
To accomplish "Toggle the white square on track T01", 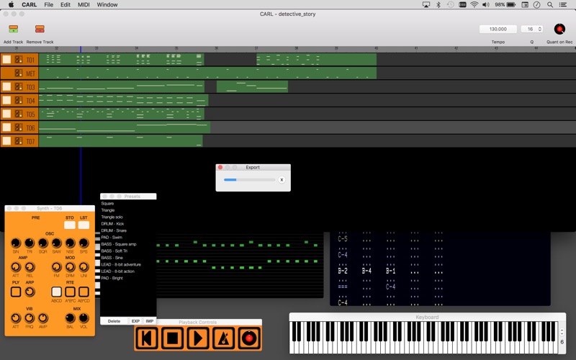I will 6,59.
